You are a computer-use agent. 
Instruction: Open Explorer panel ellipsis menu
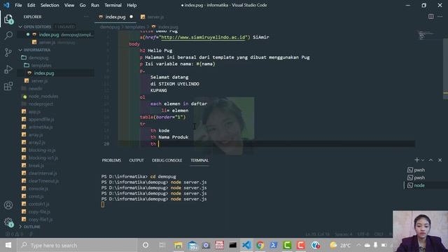(86, 17)
